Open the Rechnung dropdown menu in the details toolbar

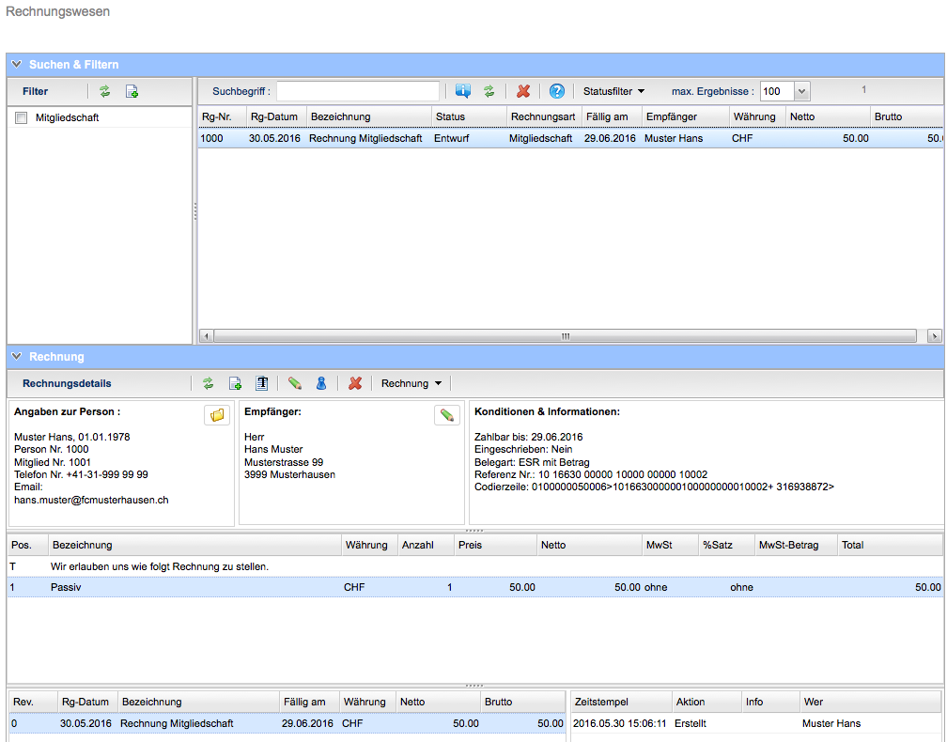411,383
